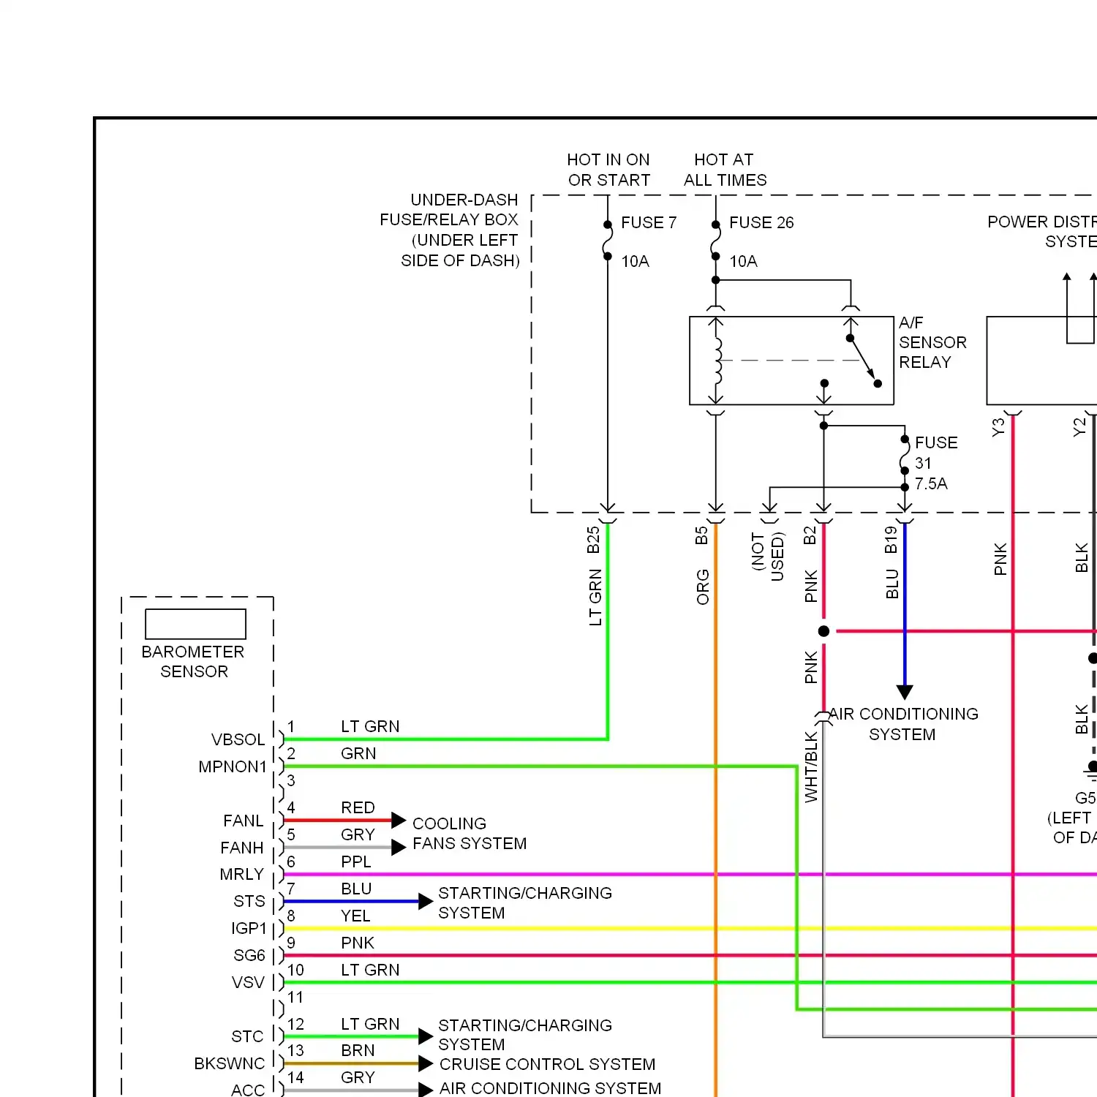
Task: Click the 'Y2' connector label
Action: click(1079, 427)
